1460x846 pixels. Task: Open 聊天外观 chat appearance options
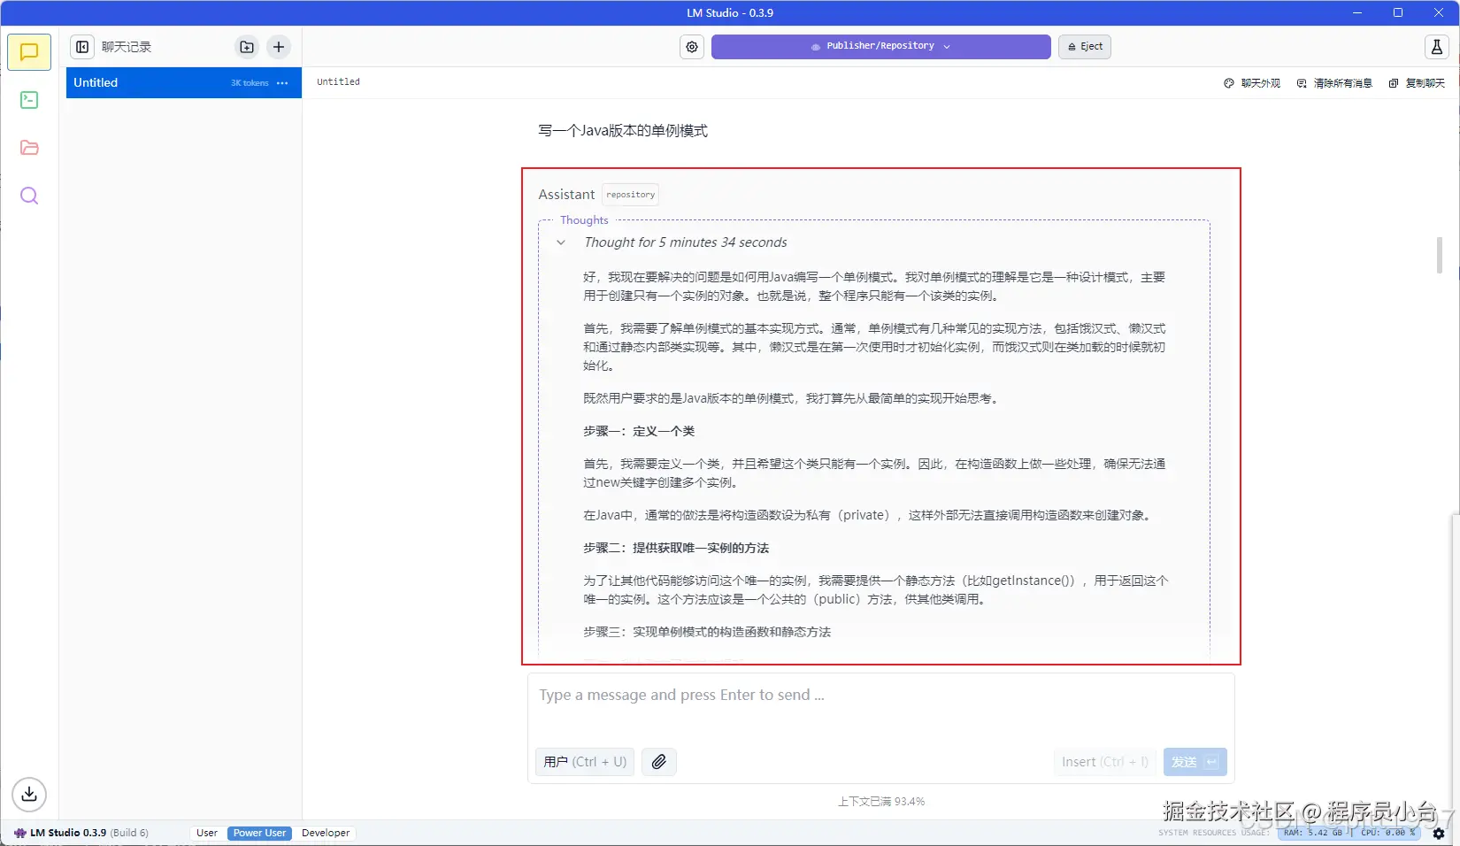1251,82
